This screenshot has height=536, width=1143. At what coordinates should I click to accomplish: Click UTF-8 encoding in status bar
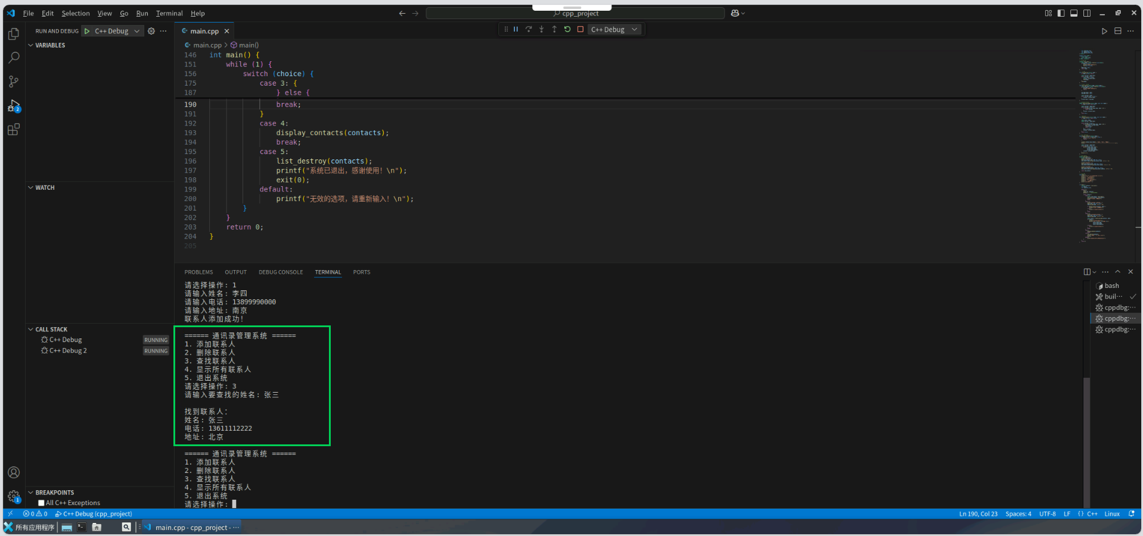[x=1047, y=514]
